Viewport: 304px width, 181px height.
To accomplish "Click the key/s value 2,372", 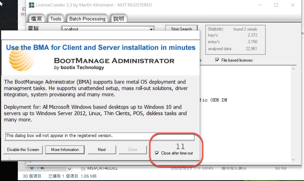I will click(253, 35).
